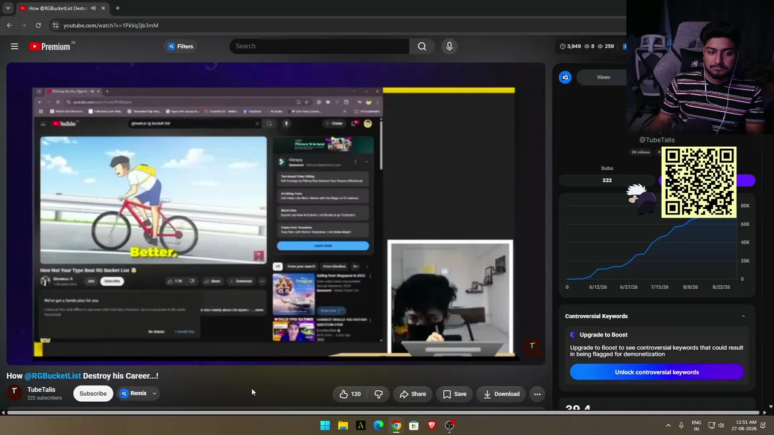Image resolution: width=774 pixels, height=435 pixels.
Task: Share the video
Action: click(x=412, y=394)
